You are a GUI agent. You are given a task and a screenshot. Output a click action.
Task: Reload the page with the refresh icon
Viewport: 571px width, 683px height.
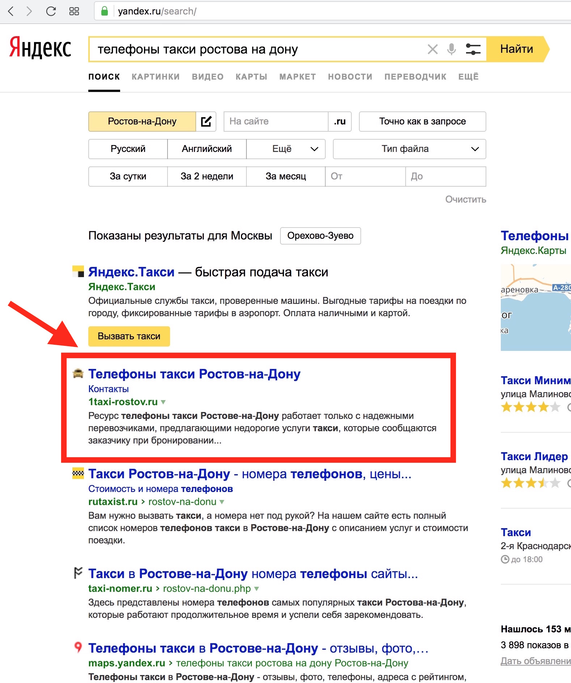coord(51,11)
